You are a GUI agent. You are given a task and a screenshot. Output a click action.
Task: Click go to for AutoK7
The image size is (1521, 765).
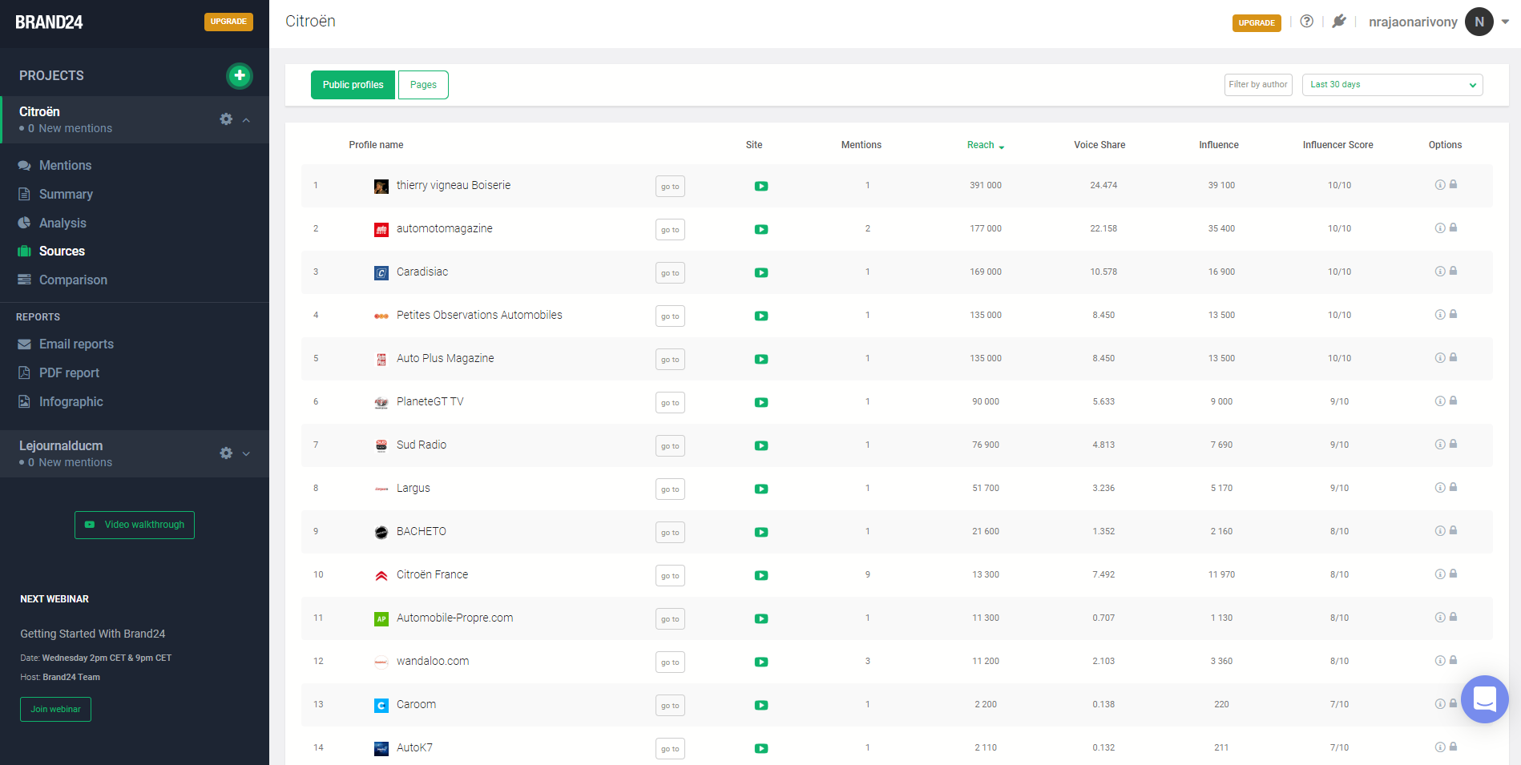[x=670, y=749]
